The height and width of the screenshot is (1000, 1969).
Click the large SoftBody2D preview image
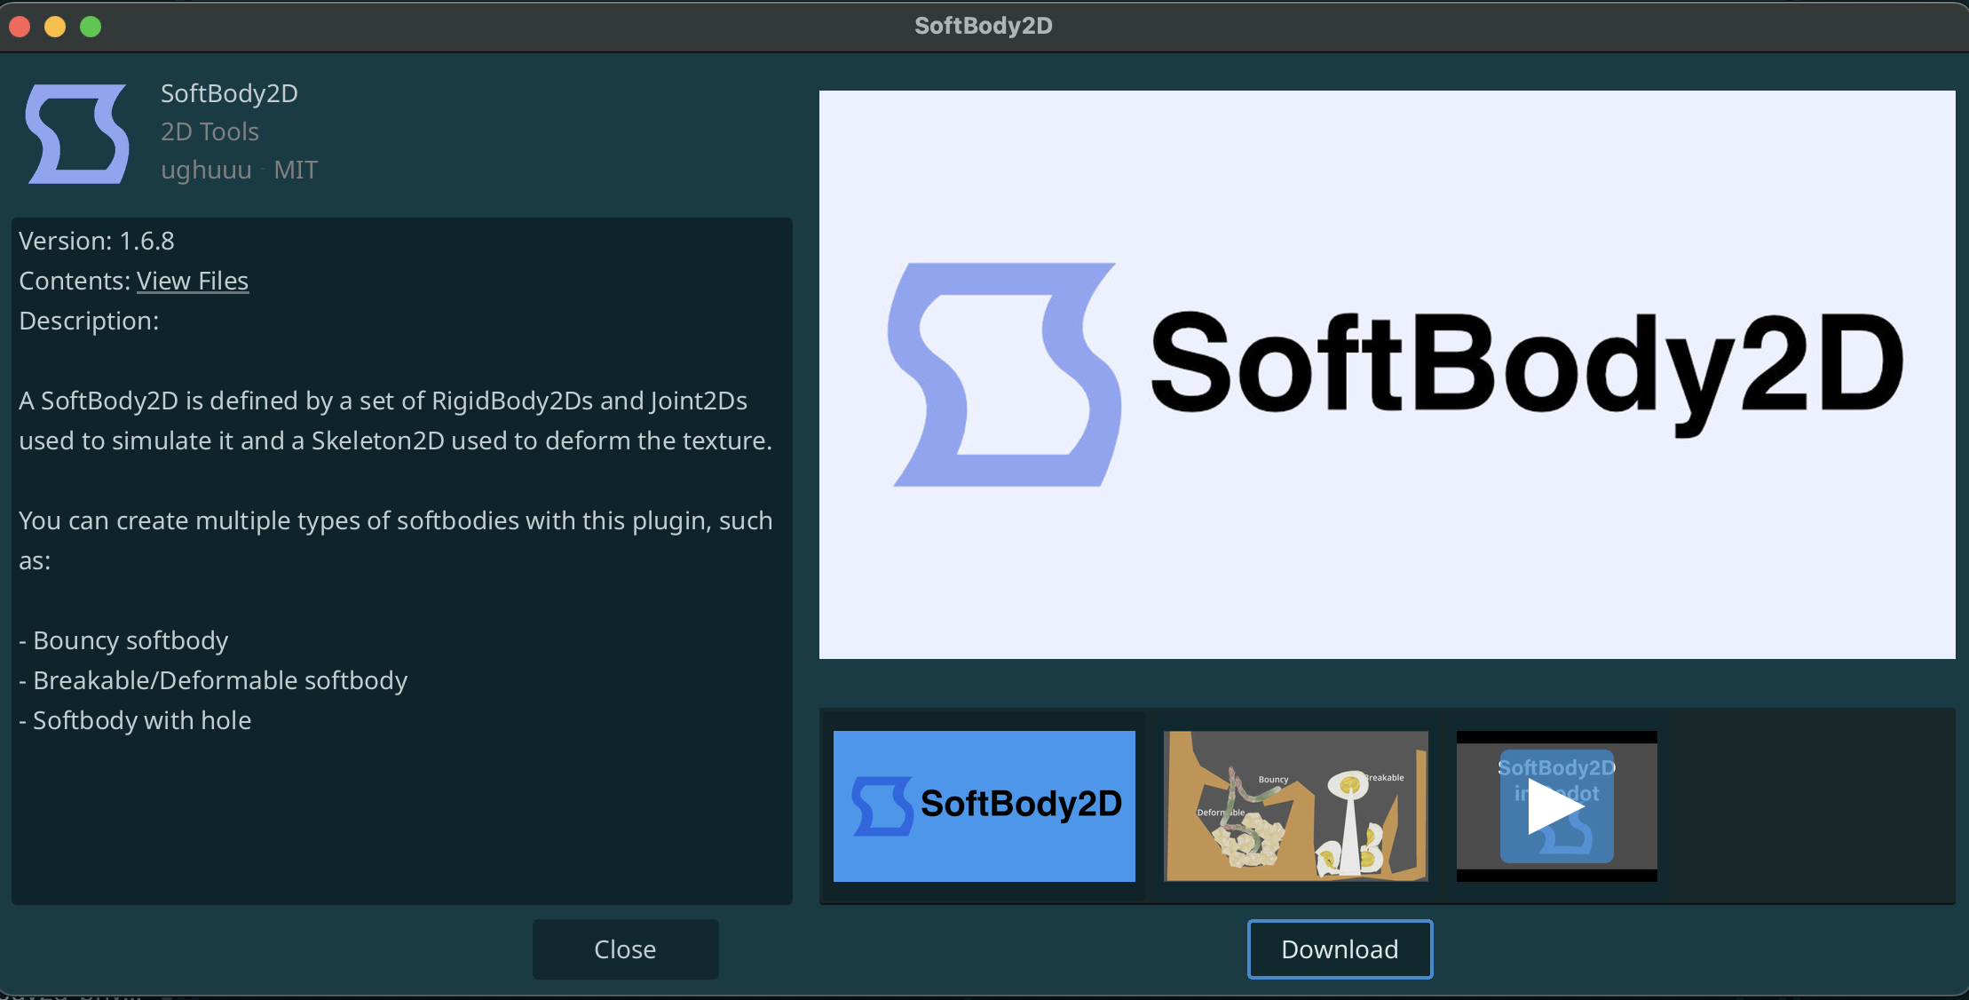tap(1387, 375)
